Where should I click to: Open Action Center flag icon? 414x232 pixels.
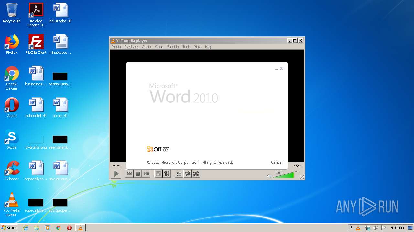(x=383, y=228)
